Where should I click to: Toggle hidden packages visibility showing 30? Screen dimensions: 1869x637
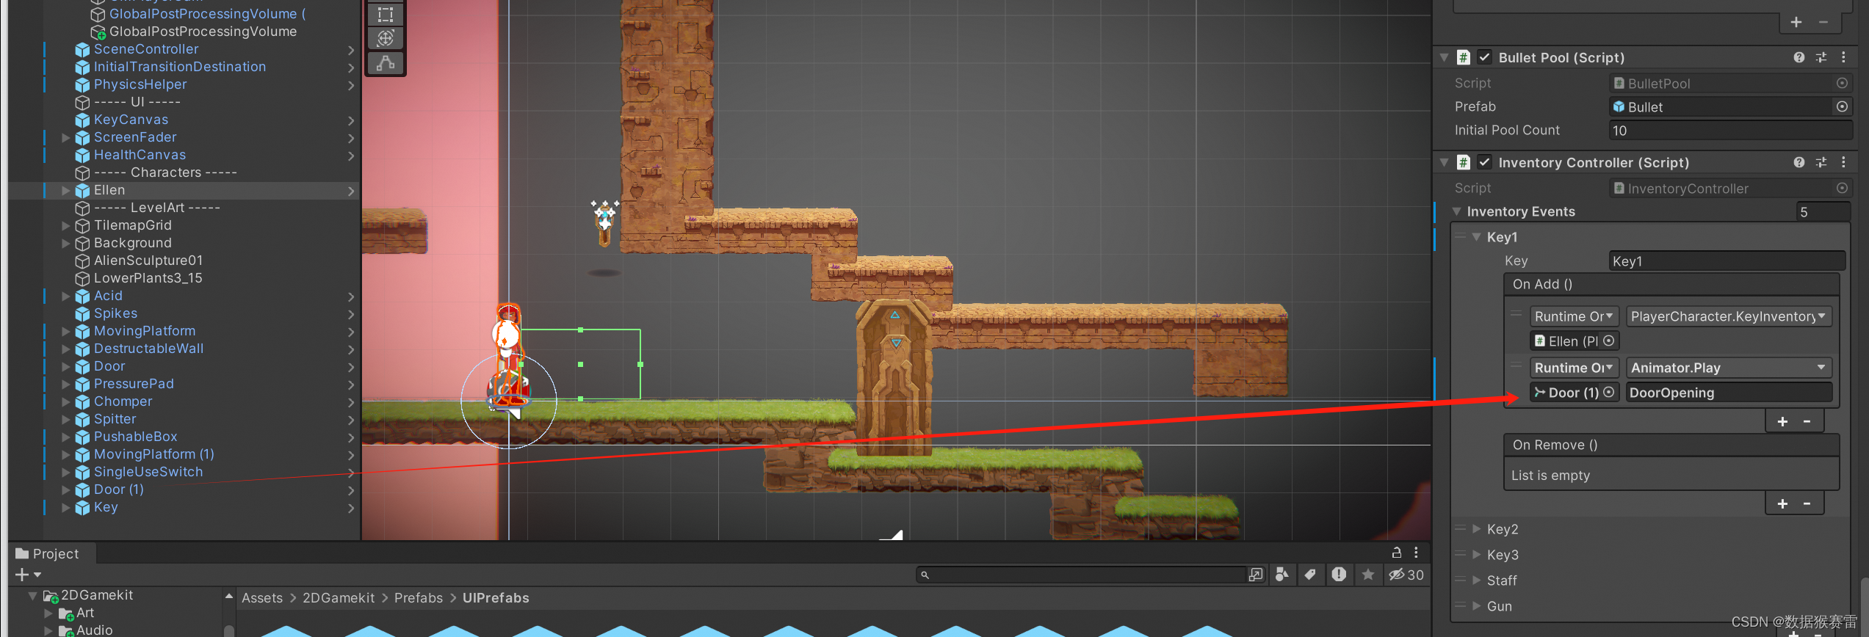(x=1406, y=575)
